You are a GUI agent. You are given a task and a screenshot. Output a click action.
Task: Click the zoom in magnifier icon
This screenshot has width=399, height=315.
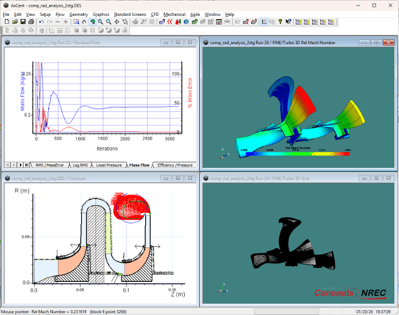[101, 22]
